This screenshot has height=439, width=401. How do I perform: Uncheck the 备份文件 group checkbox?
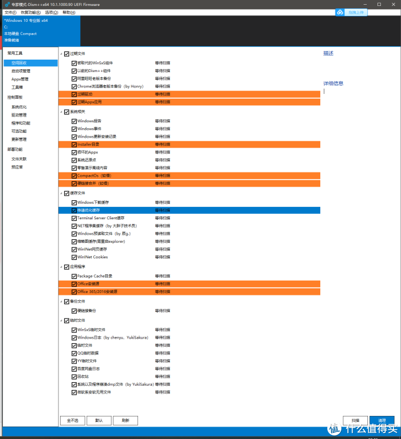67,301
